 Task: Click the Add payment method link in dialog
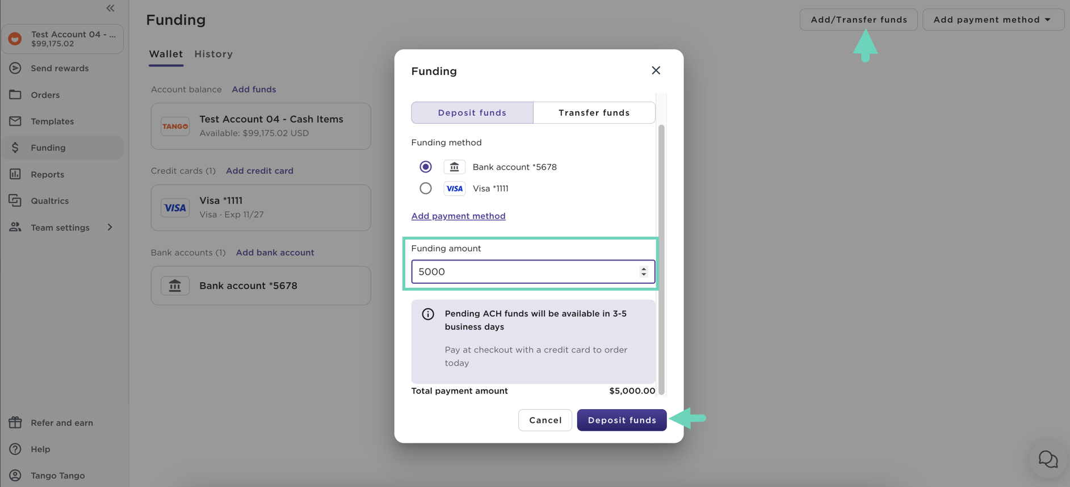tap(458, 216)
